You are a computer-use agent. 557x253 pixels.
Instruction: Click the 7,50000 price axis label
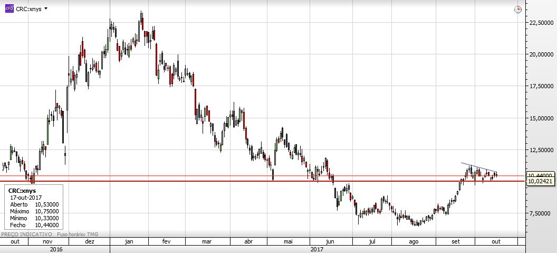pos(541,213)
